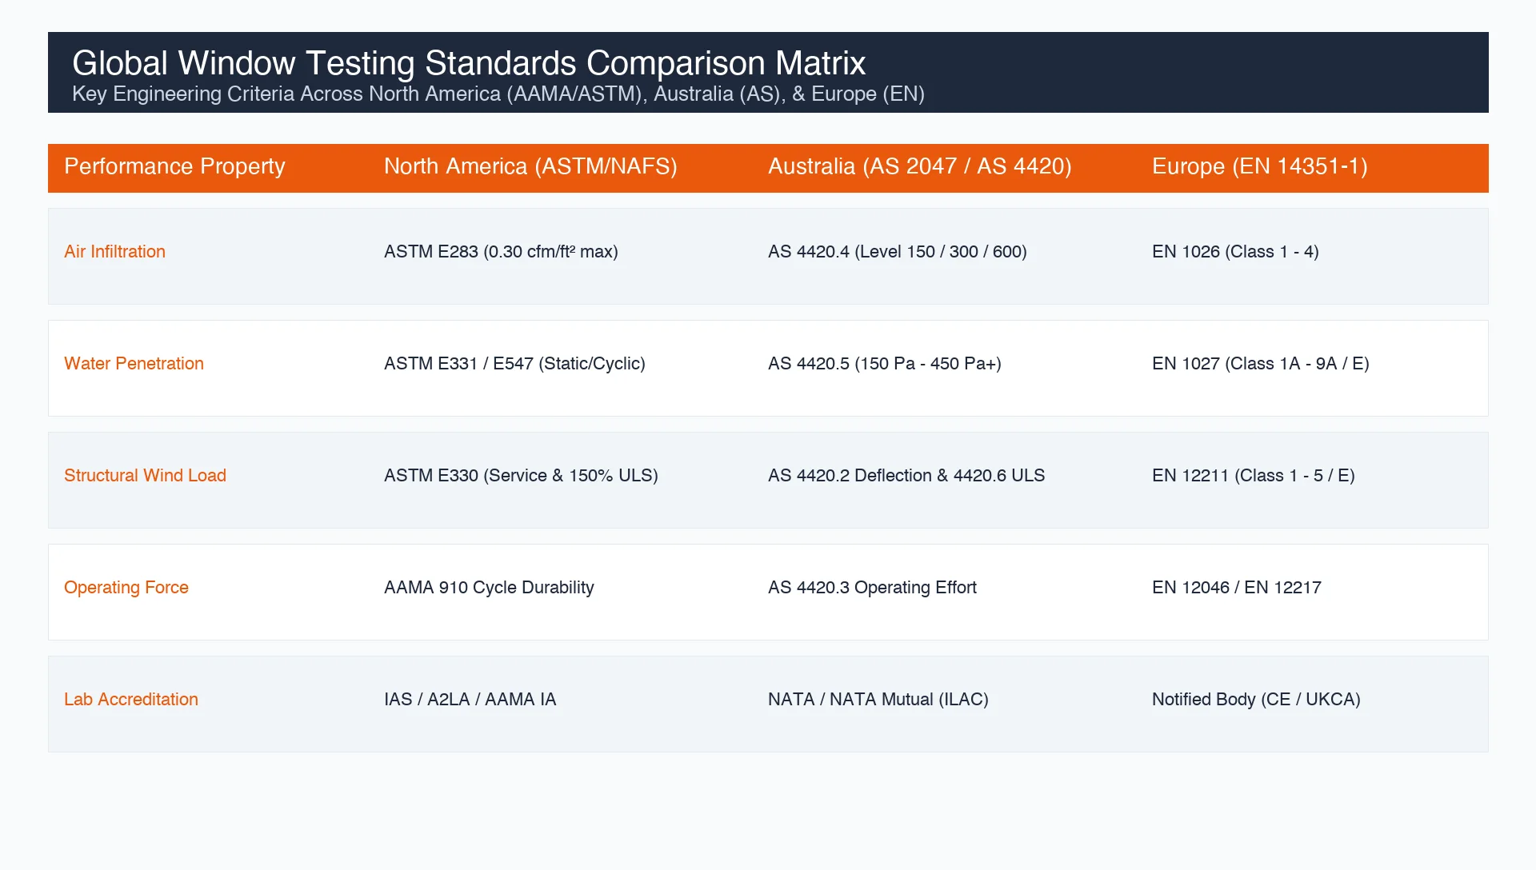Click the 'EN 12211 (Class 1 - 5 / E)' cell
Image resolution: width=1536 pixels, height=870 pixels.
(x=1254, y=476)
